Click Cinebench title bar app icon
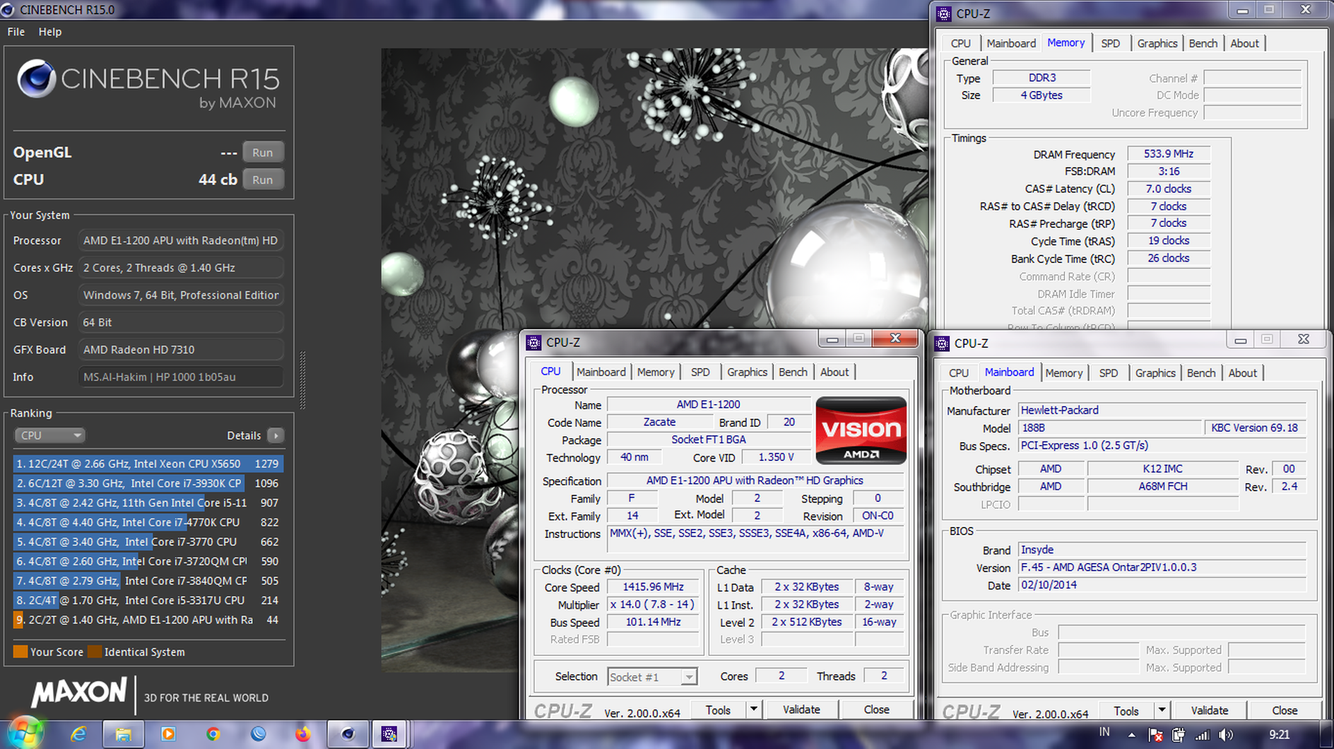This screenshot has width=1334, height=749. pos(8,10)
